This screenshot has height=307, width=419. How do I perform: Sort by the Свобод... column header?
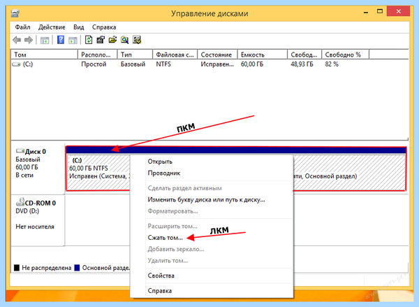click(304, 55)
